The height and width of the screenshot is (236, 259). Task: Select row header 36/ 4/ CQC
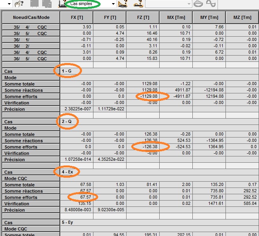pos(31,52)
